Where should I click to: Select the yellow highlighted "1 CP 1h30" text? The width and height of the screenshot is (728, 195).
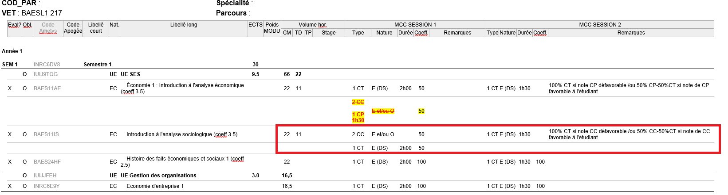358,117
